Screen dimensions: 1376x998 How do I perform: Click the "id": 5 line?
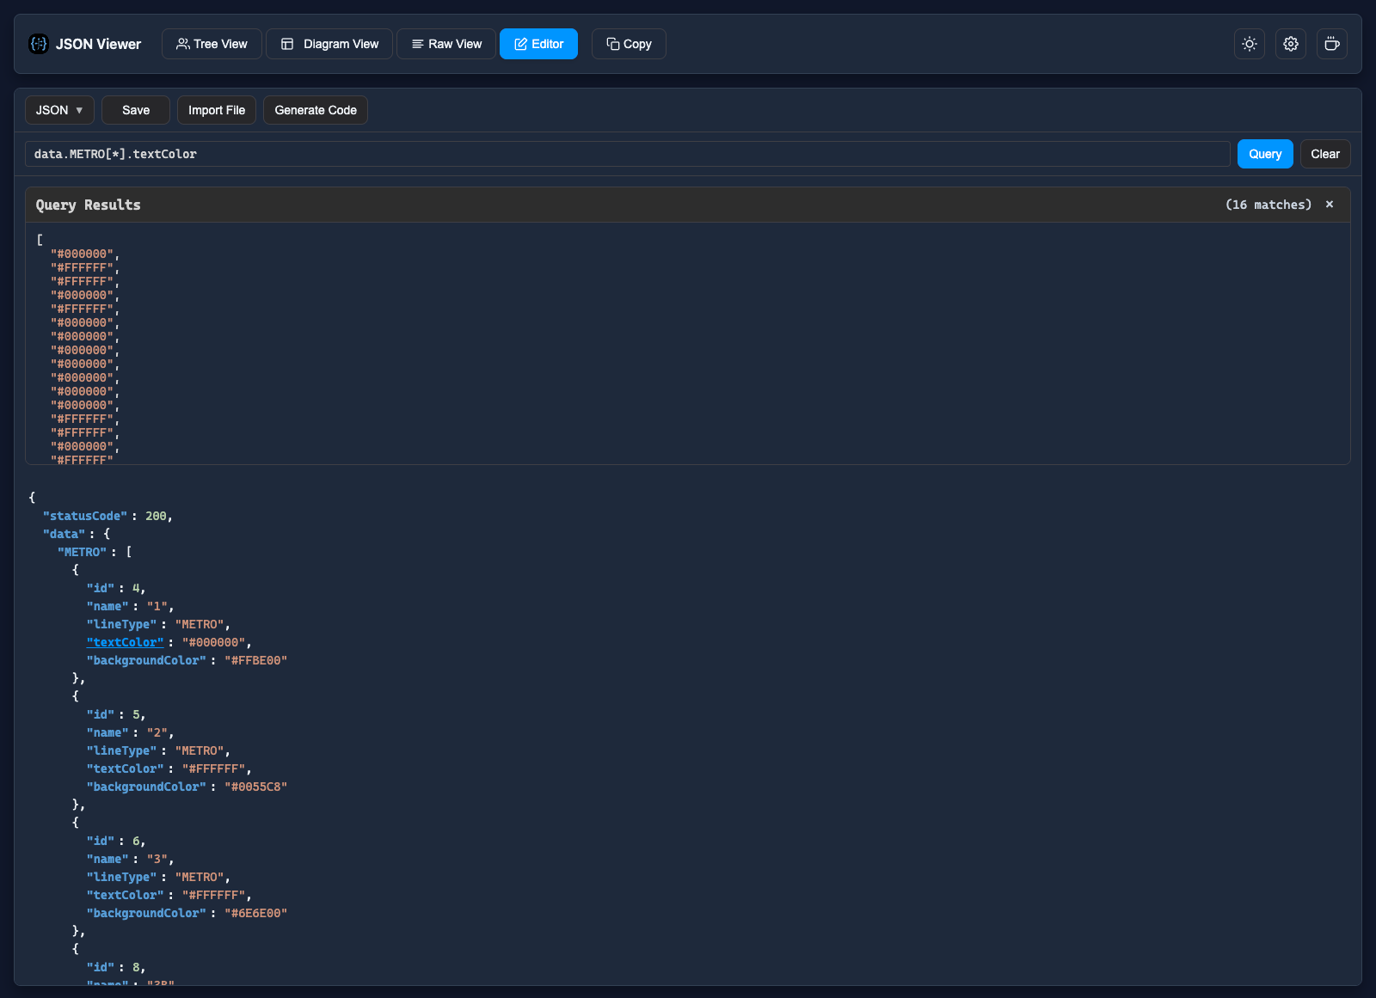pos(116,714)
